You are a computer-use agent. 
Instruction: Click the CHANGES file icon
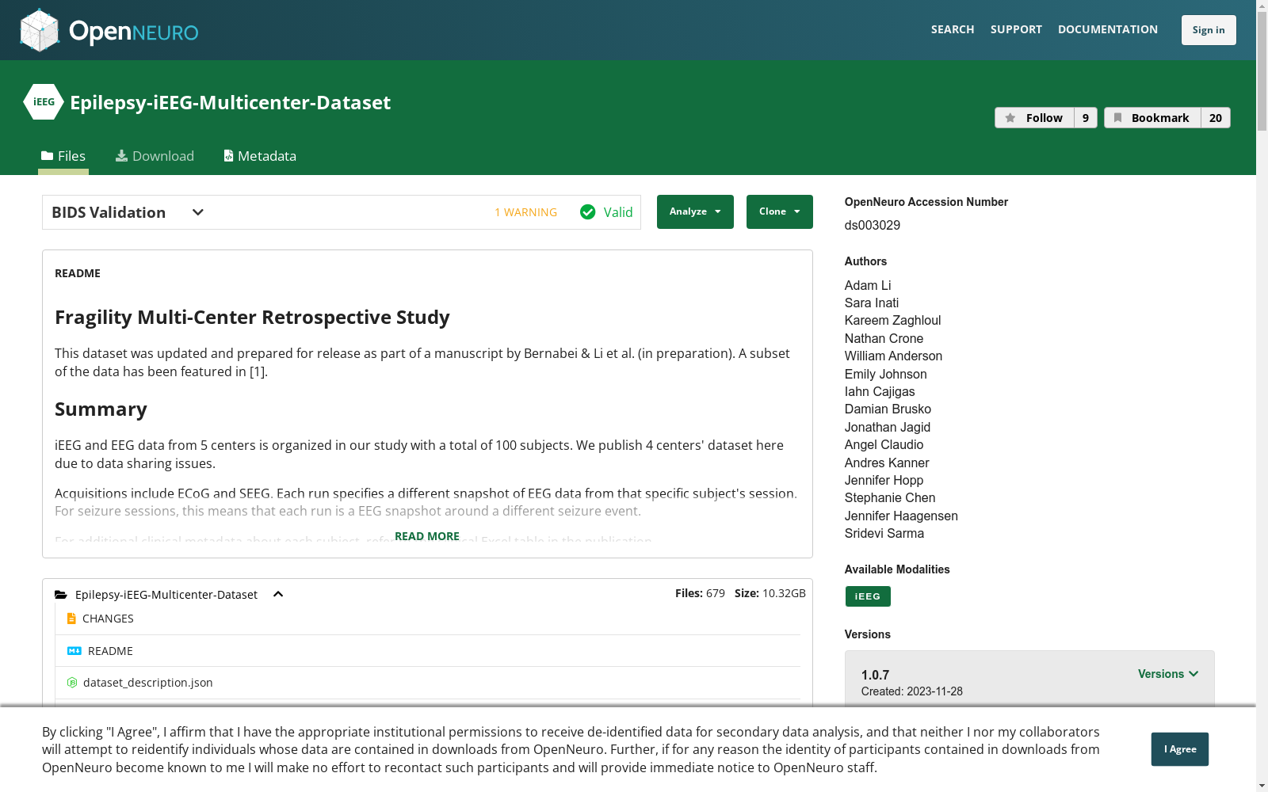(x=71, y=619)
